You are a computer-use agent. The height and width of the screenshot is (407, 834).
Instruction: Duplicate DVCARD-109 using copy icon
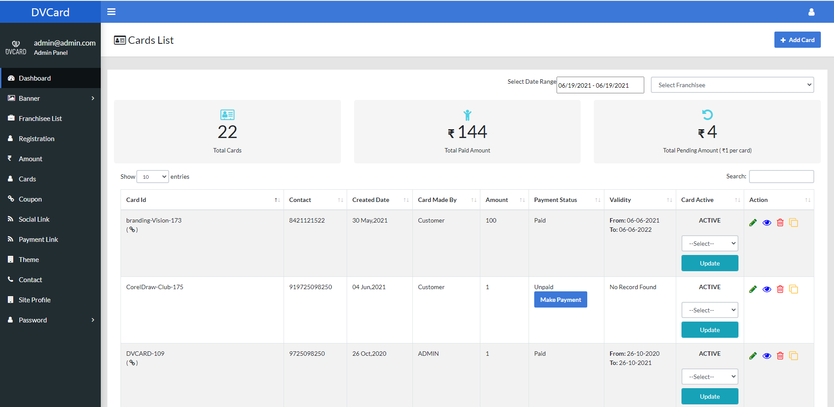(x=793, y=356)
